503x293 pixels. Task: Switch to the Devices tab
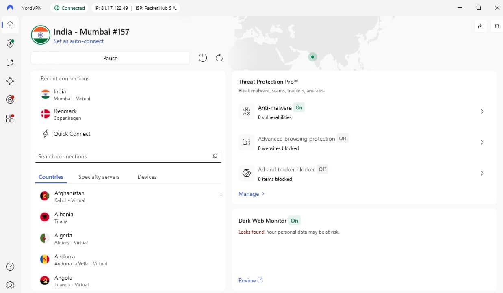click(x=147, y=177)
